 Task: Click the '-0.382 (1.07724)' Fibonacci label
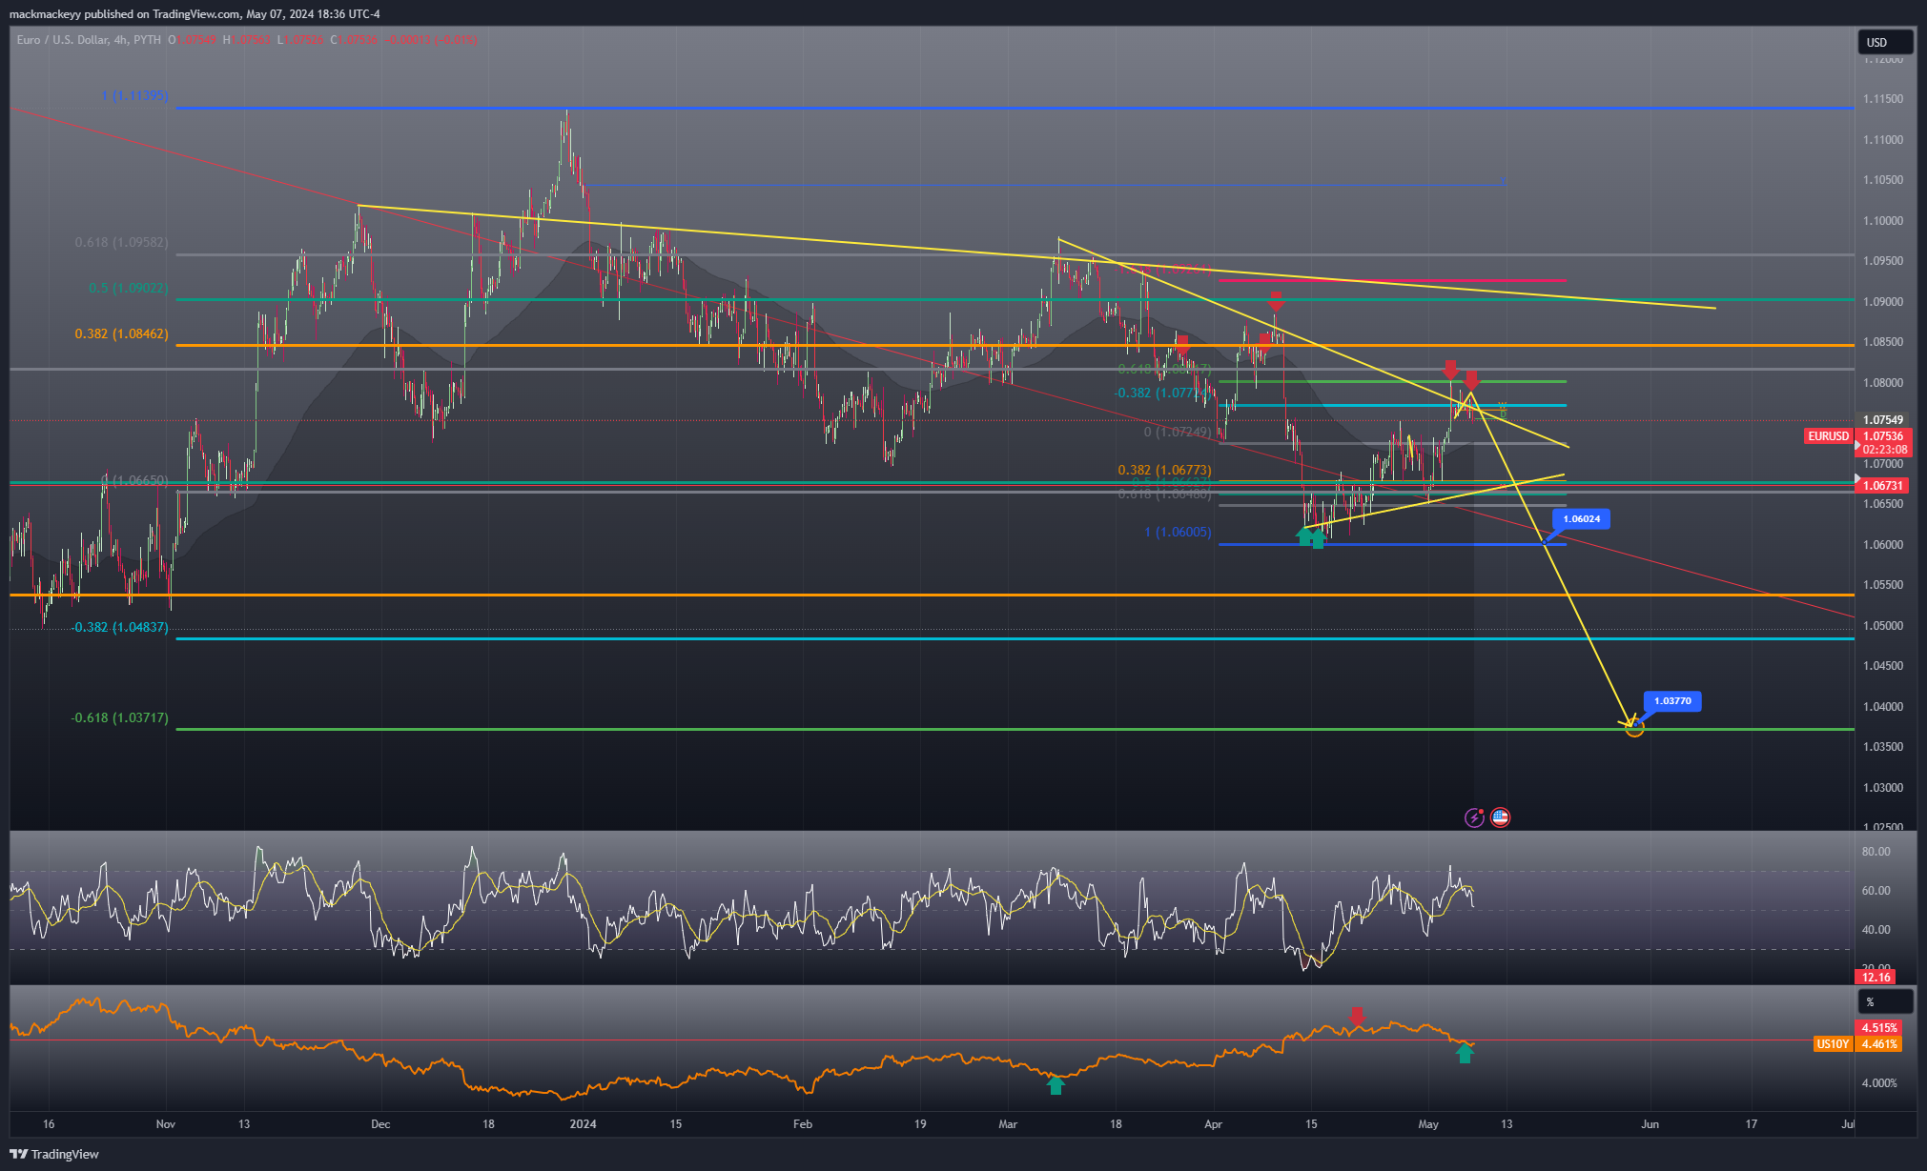tap(1161, 394)
